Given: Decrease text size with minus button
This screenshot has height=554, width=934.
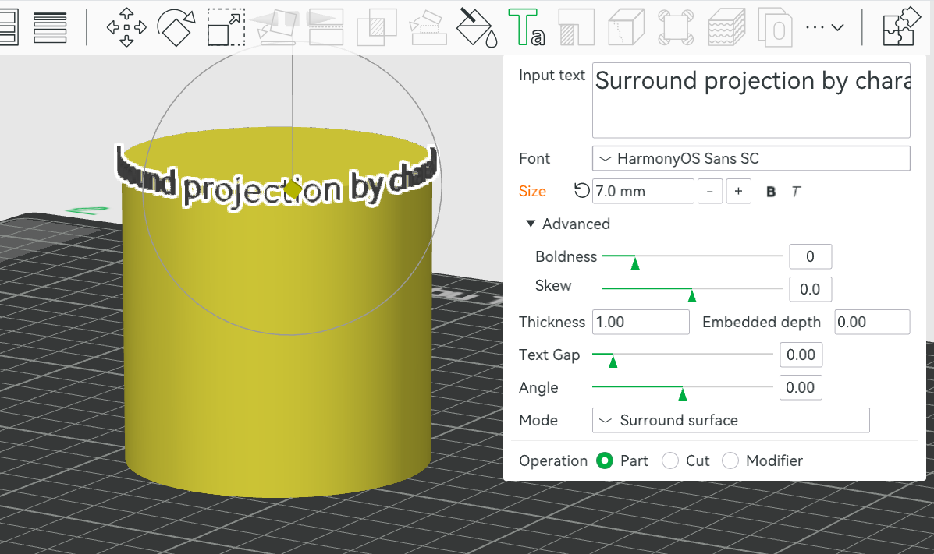Looking at the screenshot, I should (709, 191).
